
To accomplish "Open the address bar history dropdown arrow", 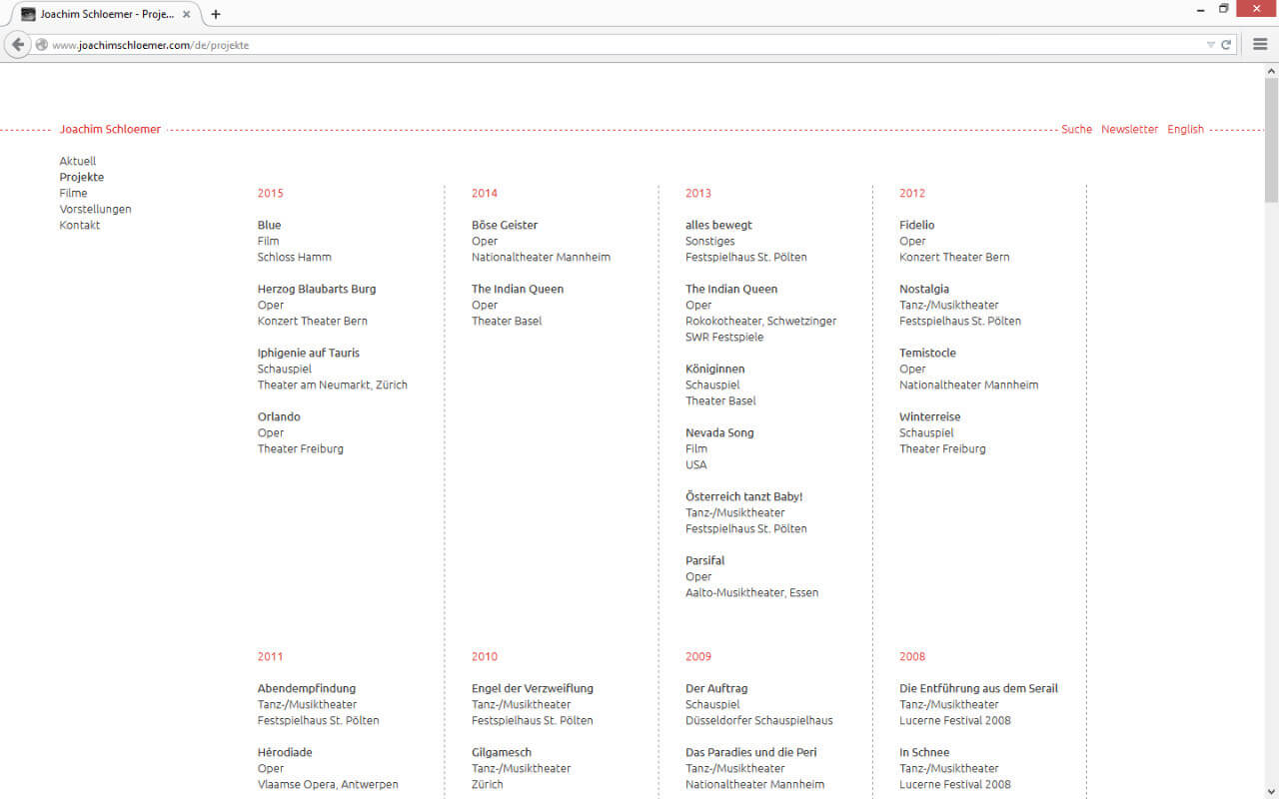I will (1211, 45).
